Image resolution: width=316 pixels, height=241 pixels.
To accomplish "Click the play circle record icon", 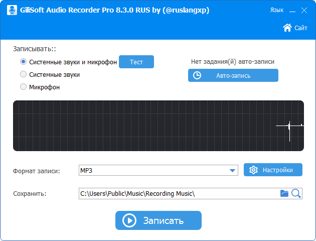I will pos(129,220).
